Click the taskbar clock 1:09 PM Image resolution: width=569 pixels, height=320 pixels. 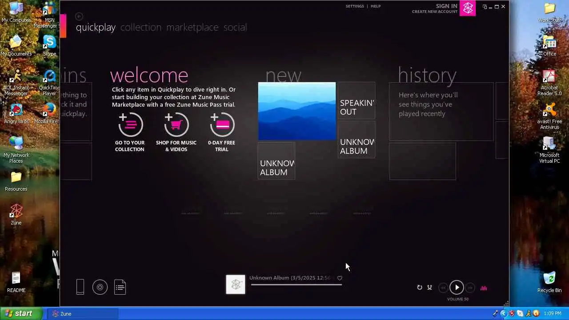click(553, 314)
